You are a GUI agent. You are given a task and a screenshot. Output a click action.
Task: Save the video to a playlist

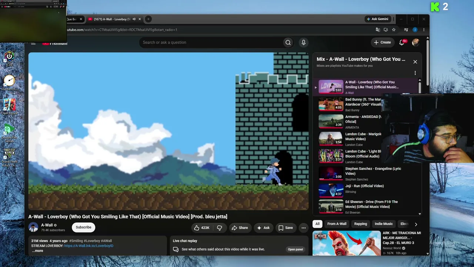[286, 228]
